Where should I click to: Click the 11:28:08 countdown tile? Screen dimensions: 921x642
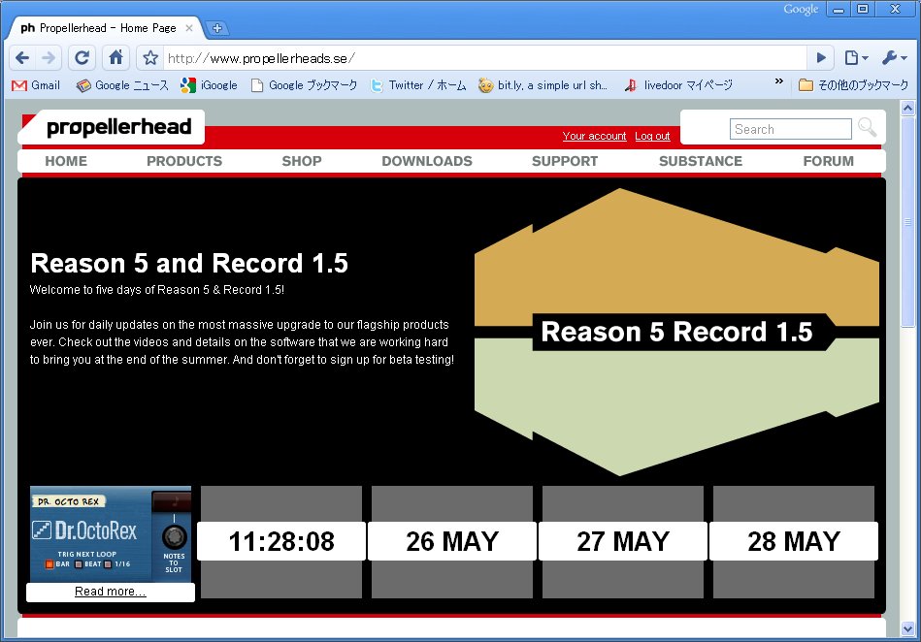pyautogui.click(x=281, y=542)
